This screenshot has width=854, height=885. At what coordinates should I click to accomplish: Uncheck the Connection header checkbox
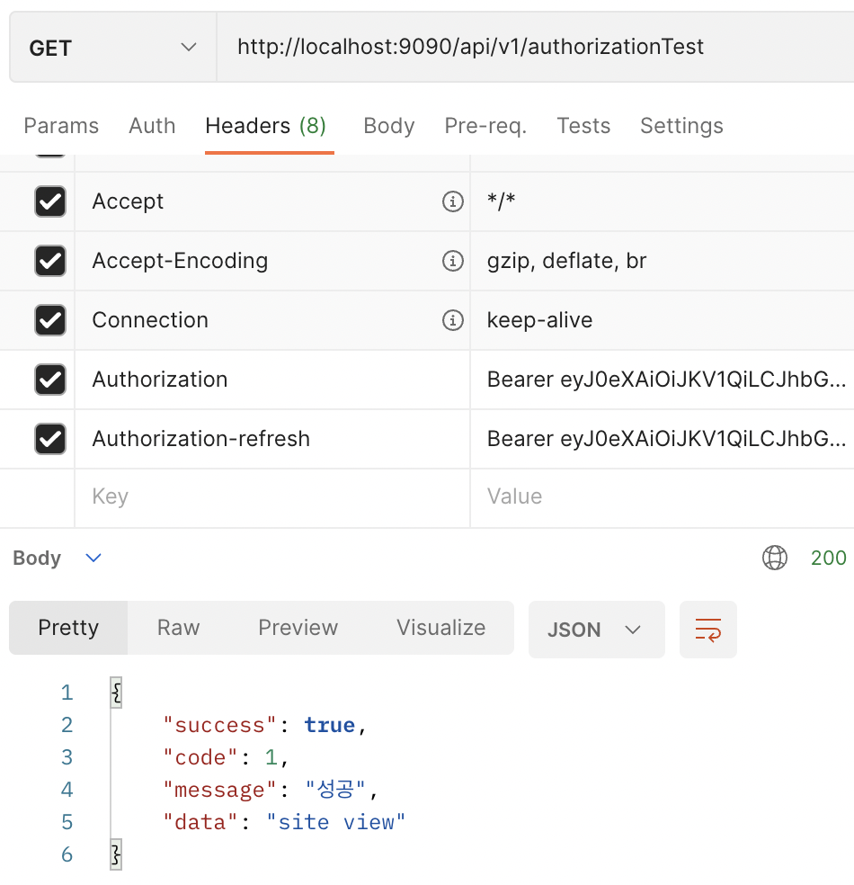point(50,320)
